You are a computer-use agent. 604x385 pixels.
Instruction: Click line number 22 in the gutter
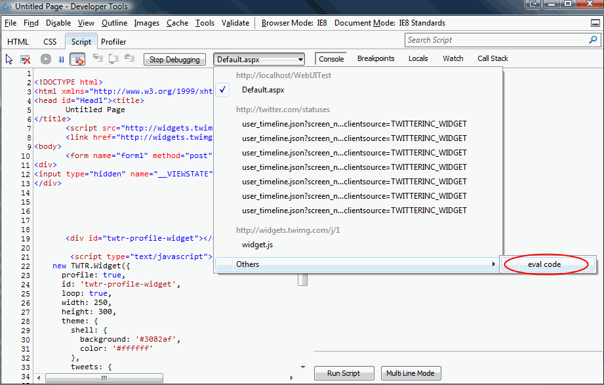click(26, 266)
